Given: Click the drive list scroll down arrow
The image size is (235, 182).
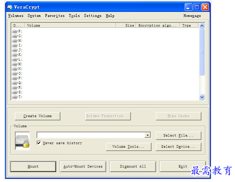Looking at the screenshot, I should click(x=202, y=97).
